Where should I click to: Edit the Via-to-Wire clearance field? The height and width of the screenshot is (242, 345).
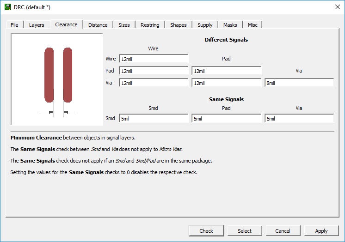[154, 83]
